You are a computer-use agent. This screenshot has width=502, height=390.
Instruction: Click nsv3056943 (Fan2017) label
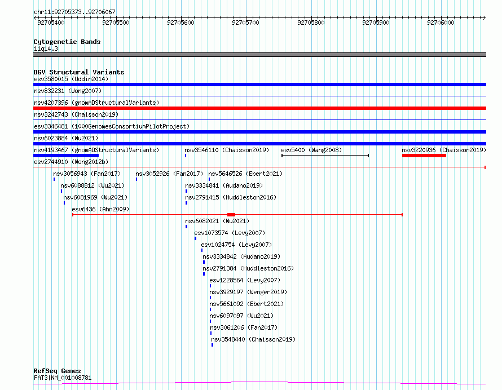(x=87, y=174)
